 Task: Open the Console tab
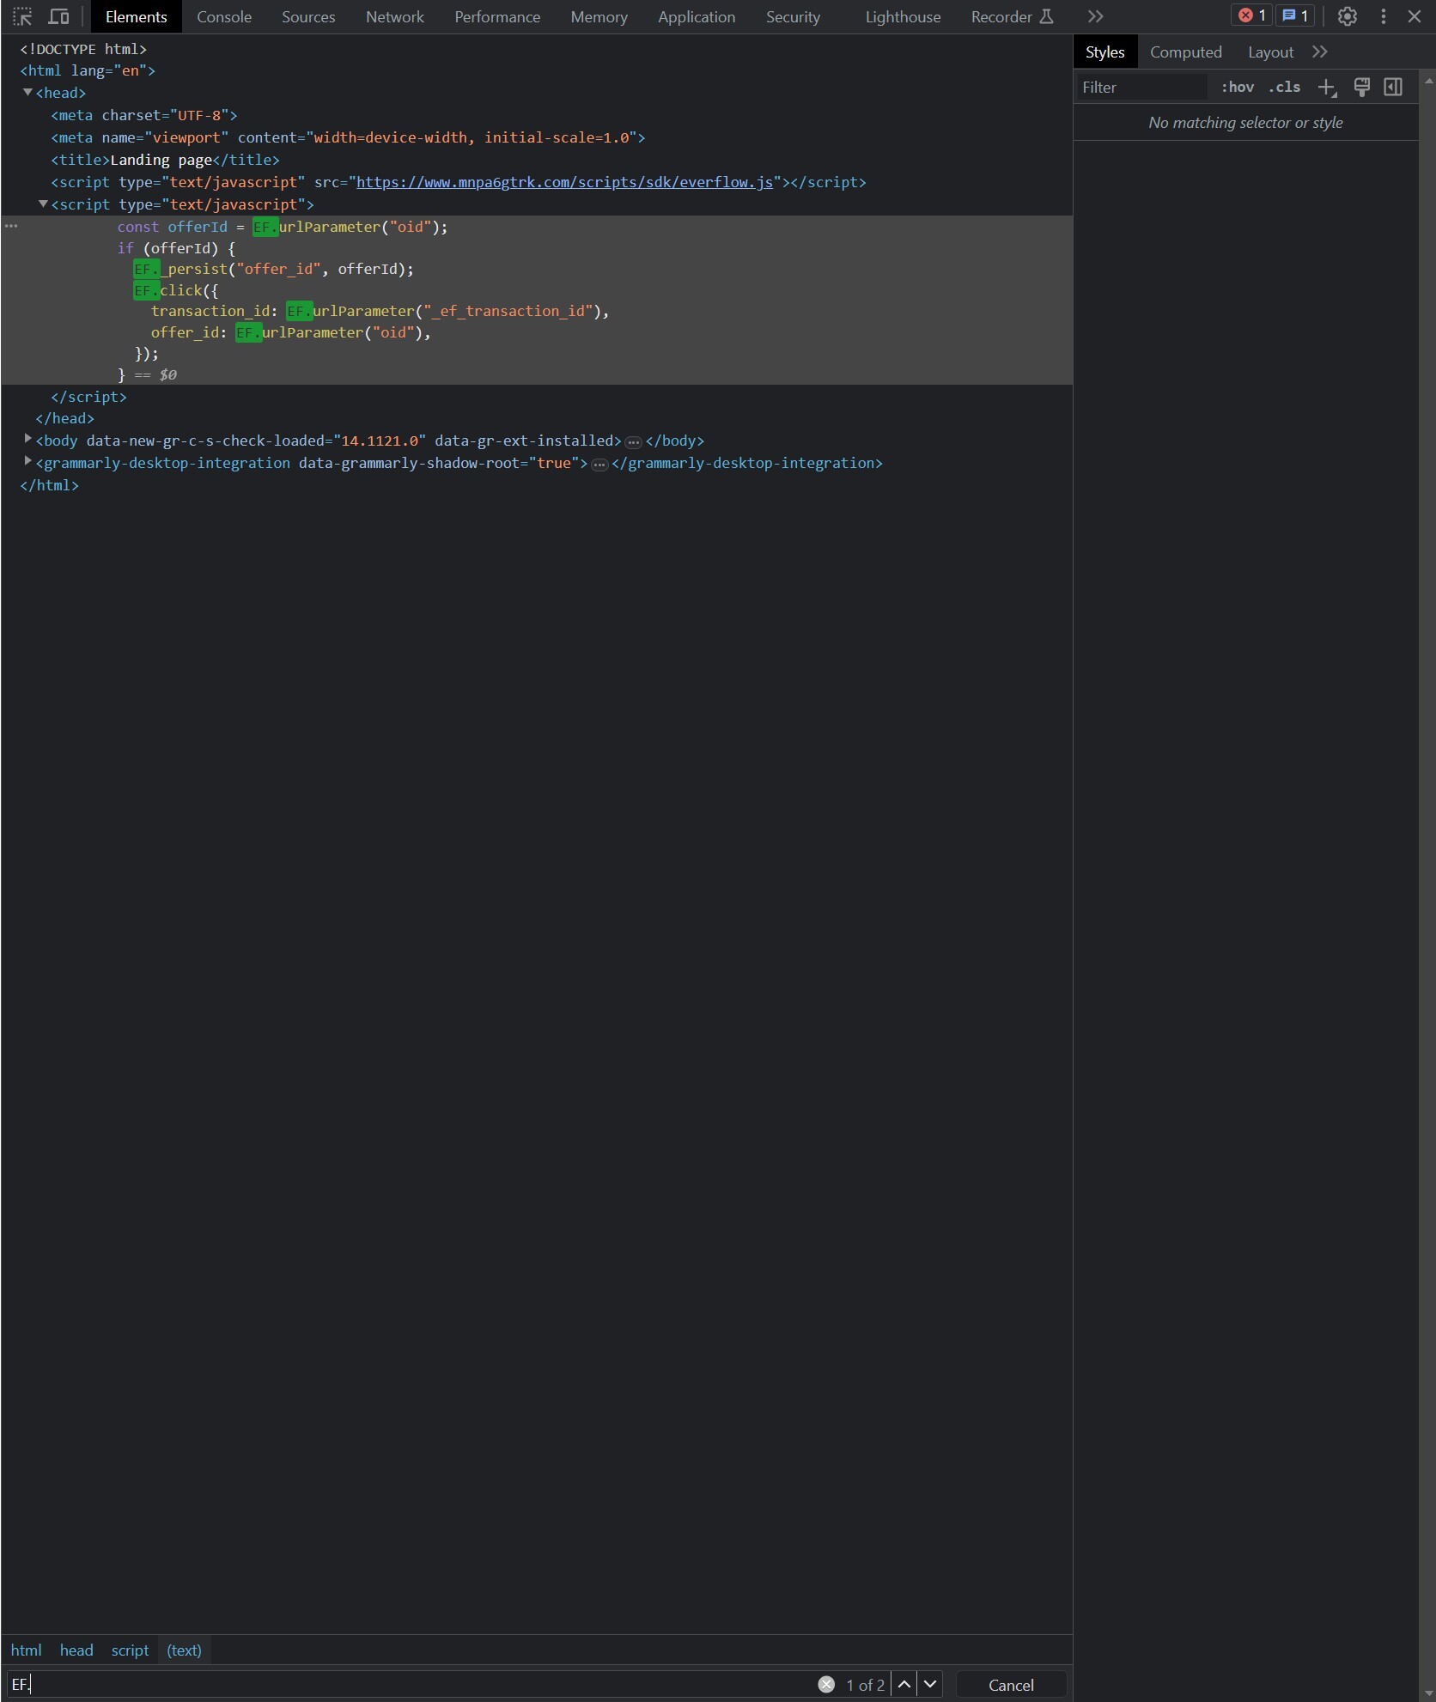(224, 17)
